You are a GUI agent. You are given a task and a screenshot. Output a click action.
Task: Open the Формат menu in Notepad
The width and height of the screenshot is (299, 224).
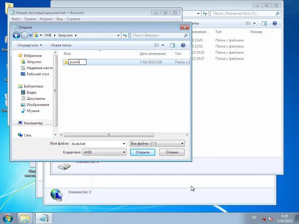click(x=46, y=19)
